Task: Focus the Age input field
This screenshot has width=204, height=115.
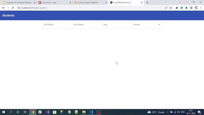Action: pos(117,25)
